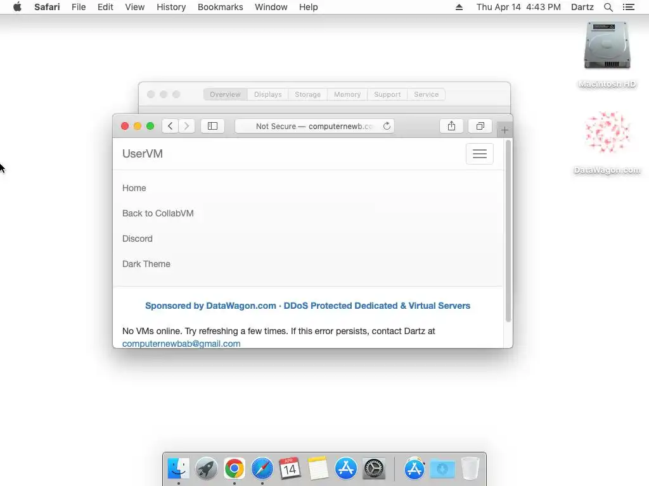Switch to Safari compass in the Dock
The height and width of the screenshot is (486, 649).
pyautogui.click(x=262, y=469)
